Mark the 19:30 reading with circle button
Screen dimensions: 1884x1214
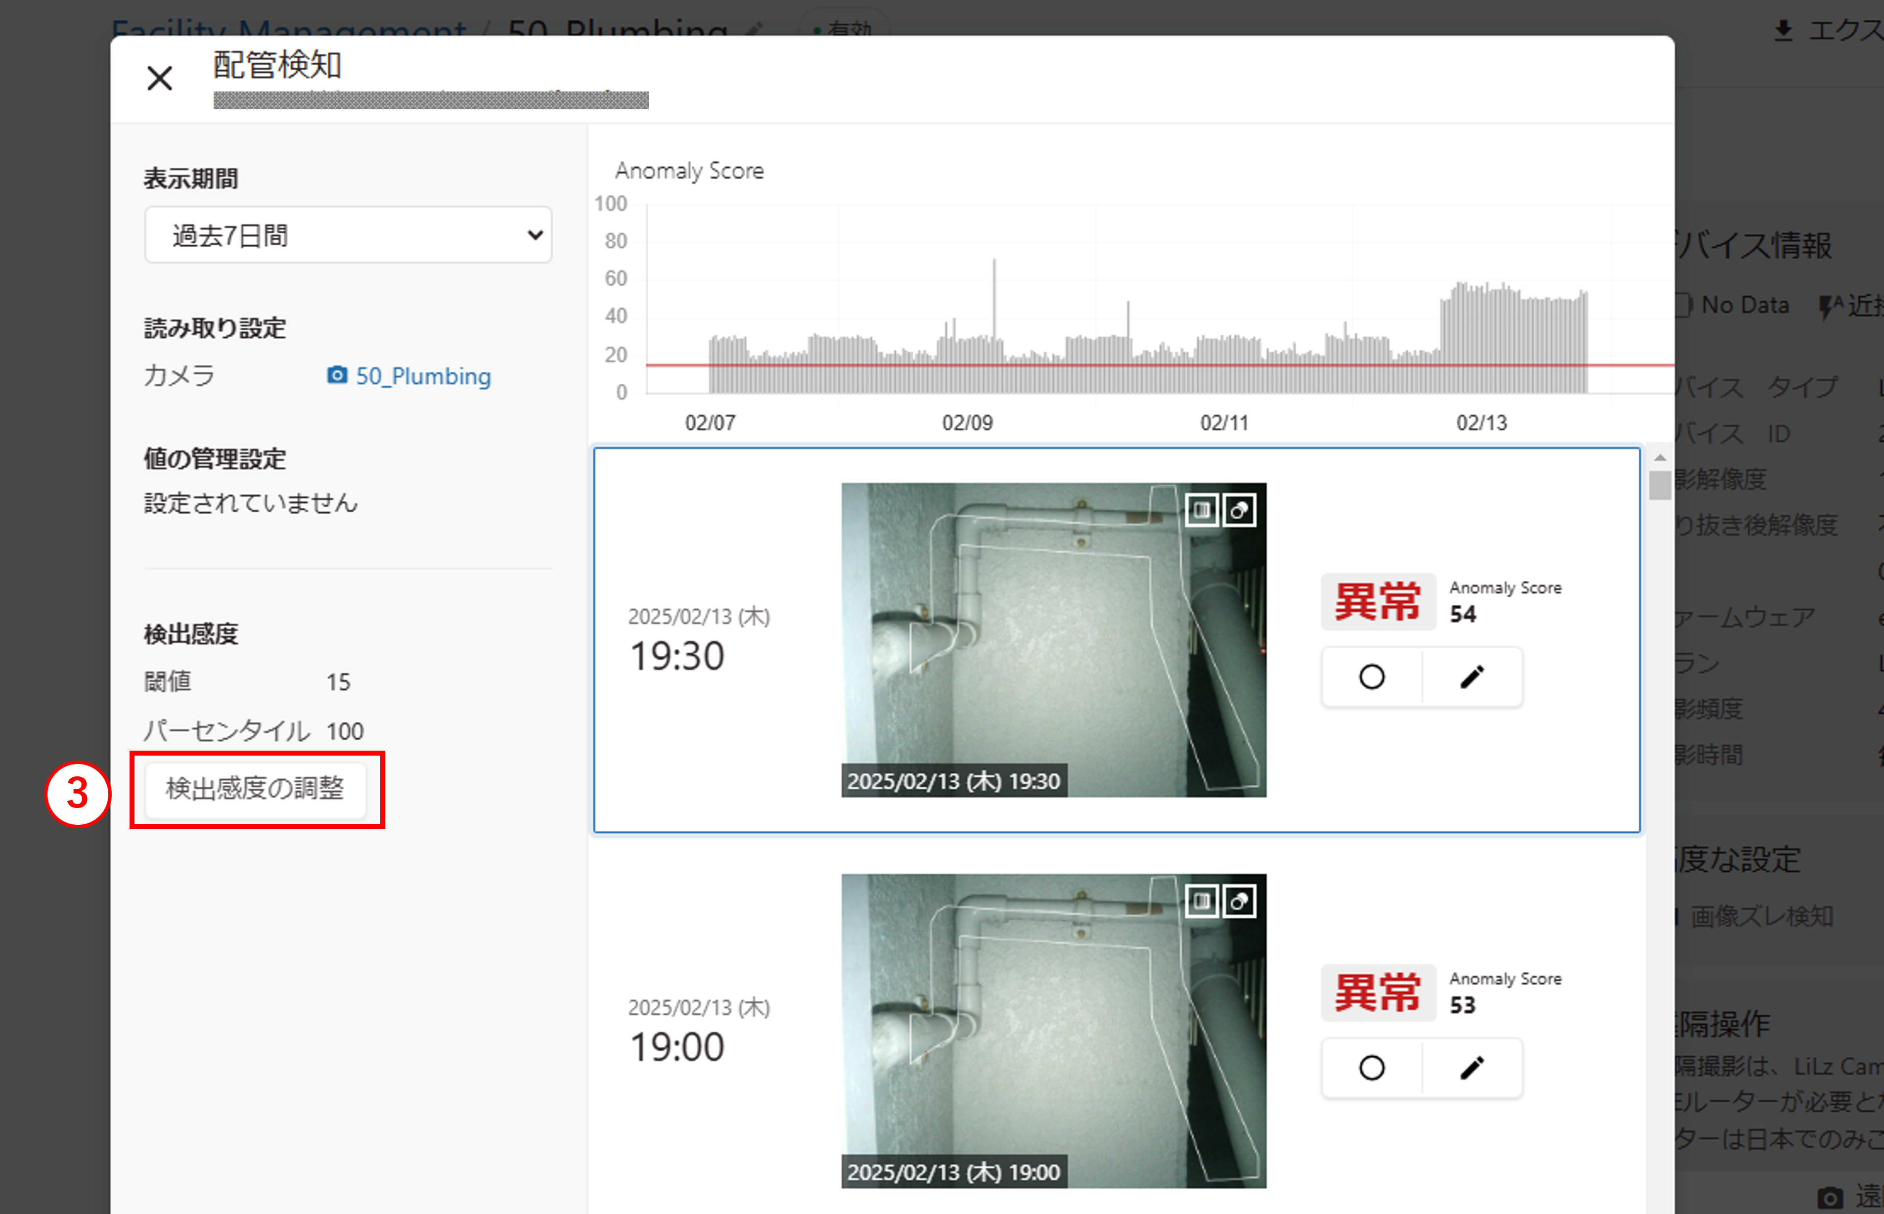[x=1372, y=676]
